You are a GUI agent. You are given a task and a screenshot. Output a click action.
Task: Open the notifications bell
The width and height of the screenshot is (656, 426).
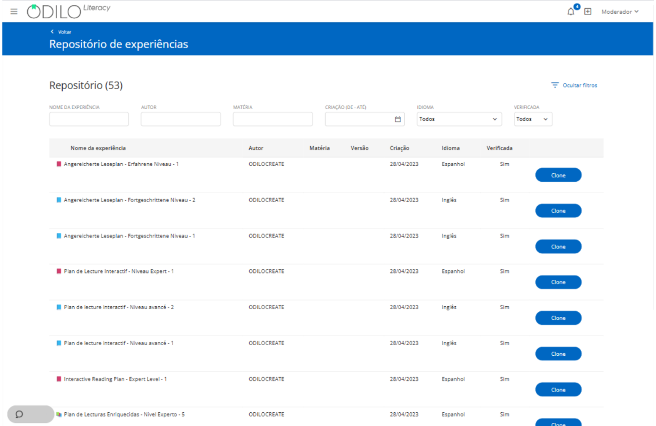coord(571,12)
